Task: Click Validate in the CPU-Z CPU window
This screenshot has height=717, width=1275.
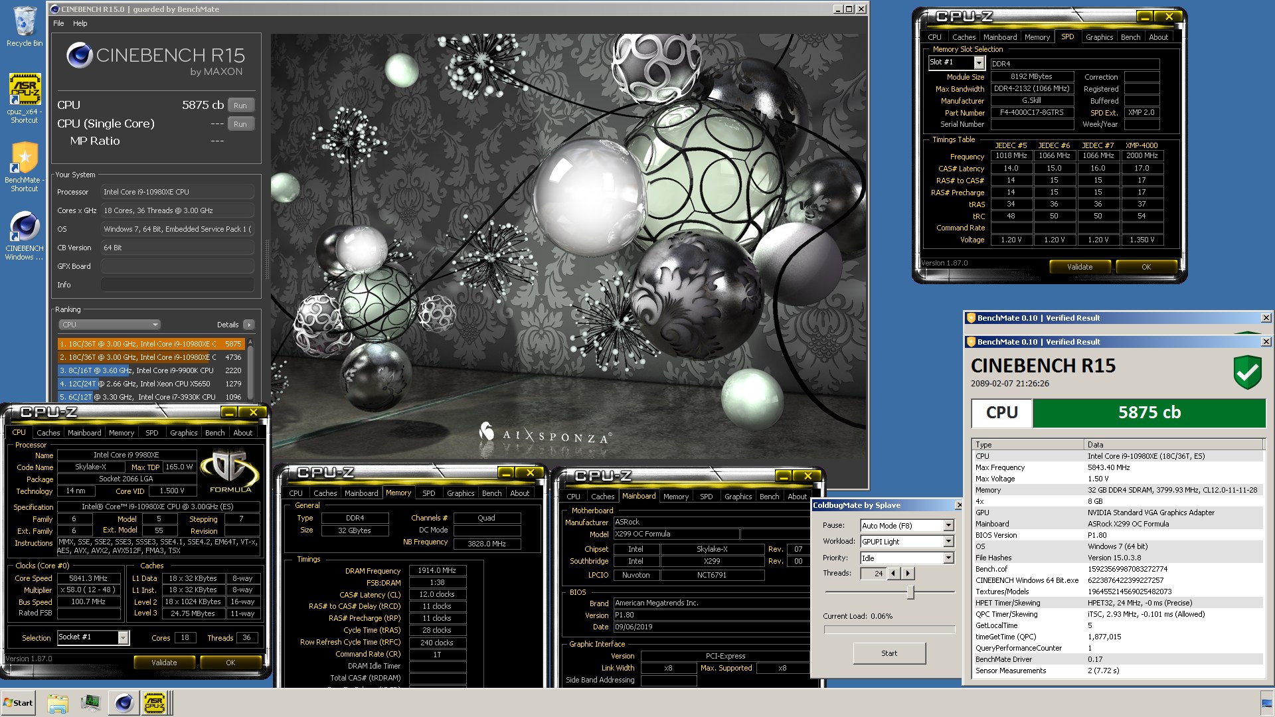Action: 164,663
